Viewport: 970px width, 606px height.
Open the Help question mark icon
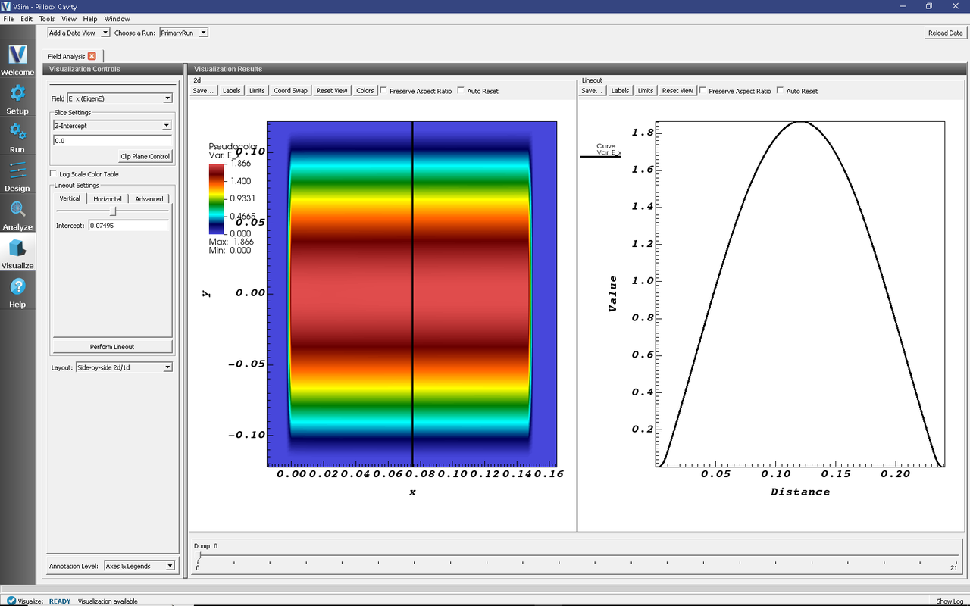(17, 286)
